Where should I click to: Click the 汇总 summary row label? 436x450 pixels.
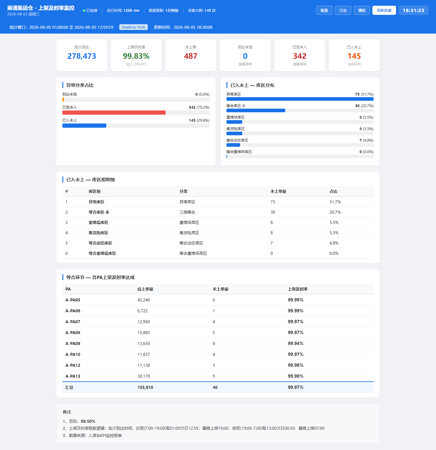69,387
